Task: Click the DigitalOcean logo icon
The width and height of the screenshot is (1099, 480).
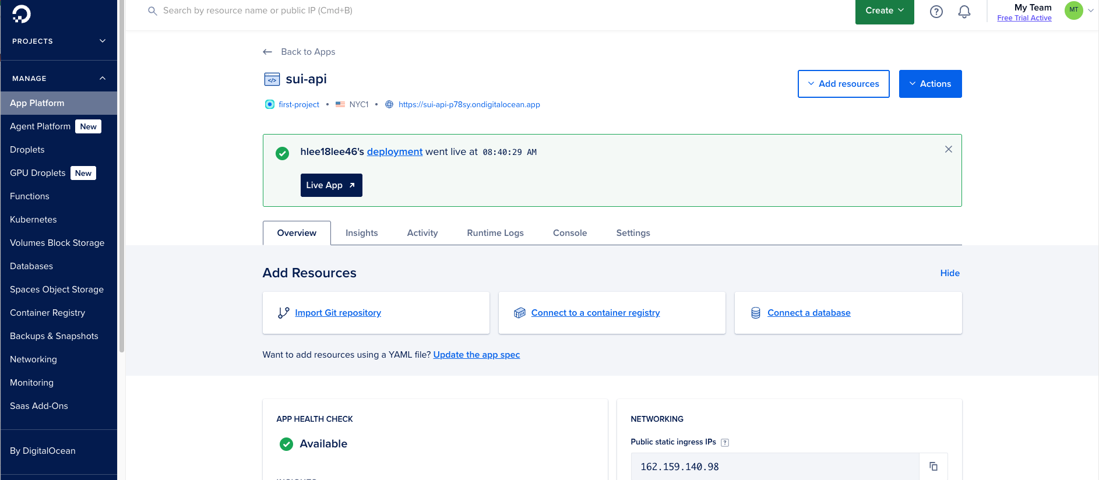Action: (x=22, y=14)
